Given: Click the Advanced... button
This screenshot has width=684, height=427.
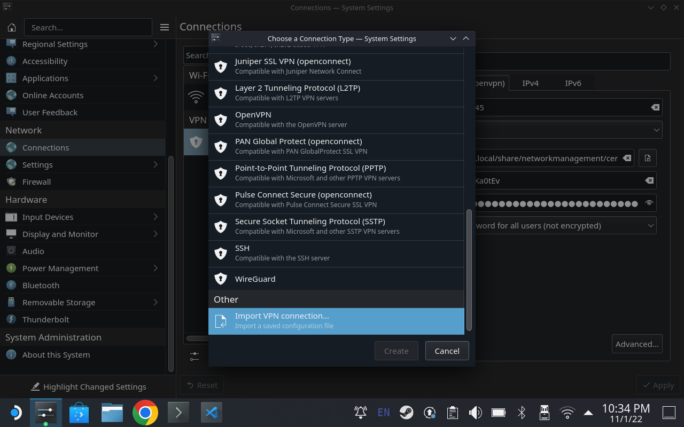Looking at the screenshot, I should click(637, 344).
